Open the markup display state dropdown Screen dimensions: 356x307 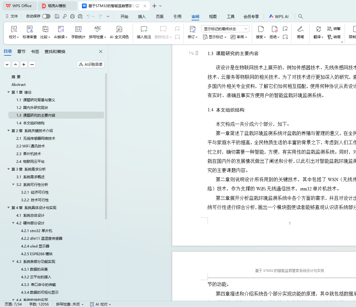225,29
